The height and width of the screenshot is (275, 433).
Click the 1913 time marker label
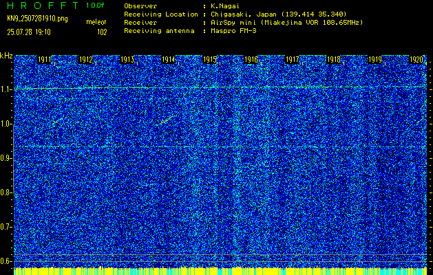click(127, 60)
